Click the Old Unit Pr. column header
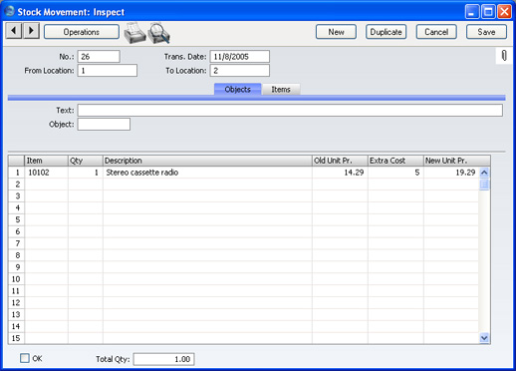The width and height of the screenshot is (516, 371). 340,161
